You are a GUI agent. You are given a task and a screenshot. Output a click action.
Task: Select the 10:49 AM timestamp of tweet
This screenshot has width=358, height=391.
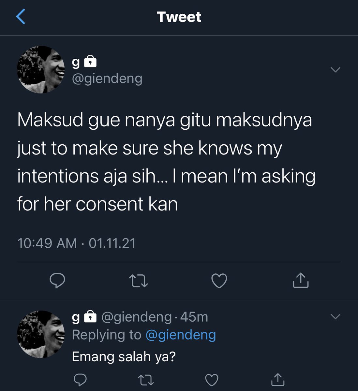click(x=47, y=243)
